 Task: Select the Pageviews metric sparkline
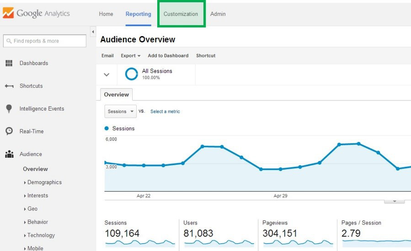(298, 243)
